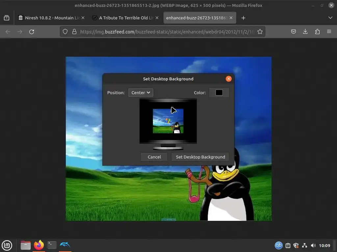Viewport: 337px width, 252px height.
Task: Switch to Firefox in the taskbar
Action: point(39,245)
